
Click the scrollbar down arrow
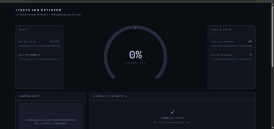tap(272, 127)
